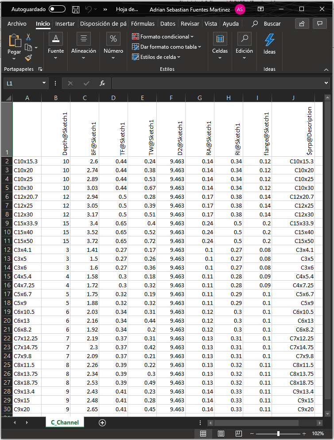Switch to Page Layout view icon
Viewport: 334px width, 440px height.
[221, 433]
